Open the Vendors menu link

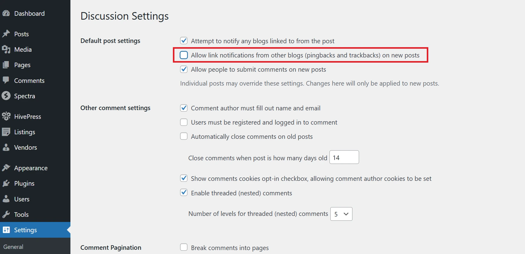(x=25, y=148)
